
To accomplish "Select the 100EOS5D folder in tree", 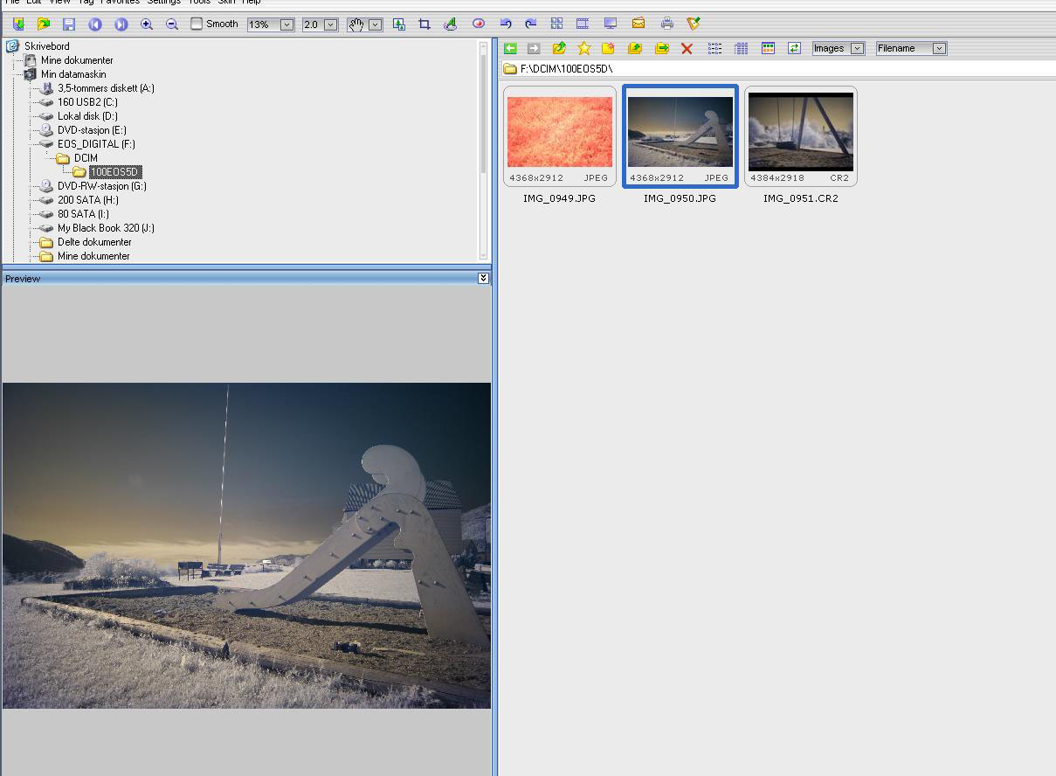I will 114,172.
